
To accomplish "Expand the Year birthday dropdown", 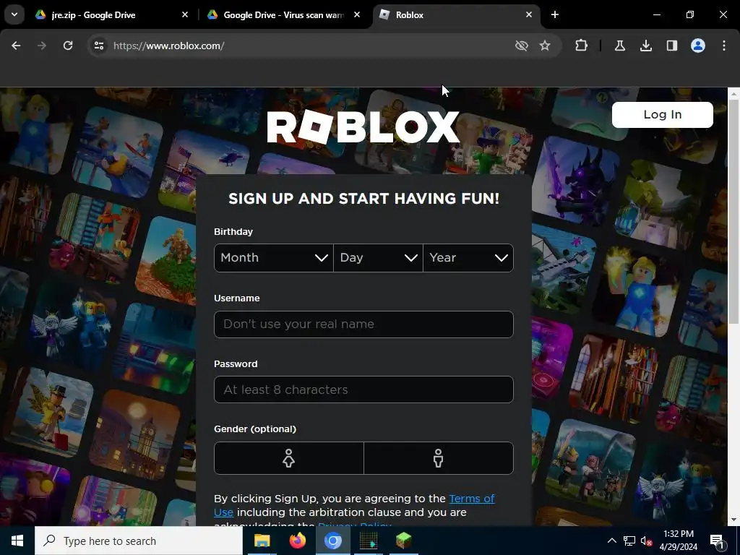I will [x=468, y=258].
